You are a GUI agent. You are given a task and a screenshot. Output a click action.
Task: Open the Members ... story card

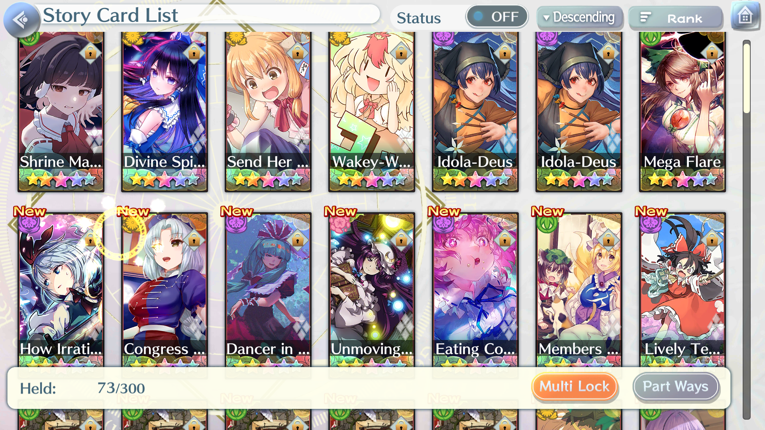point(579,290)
